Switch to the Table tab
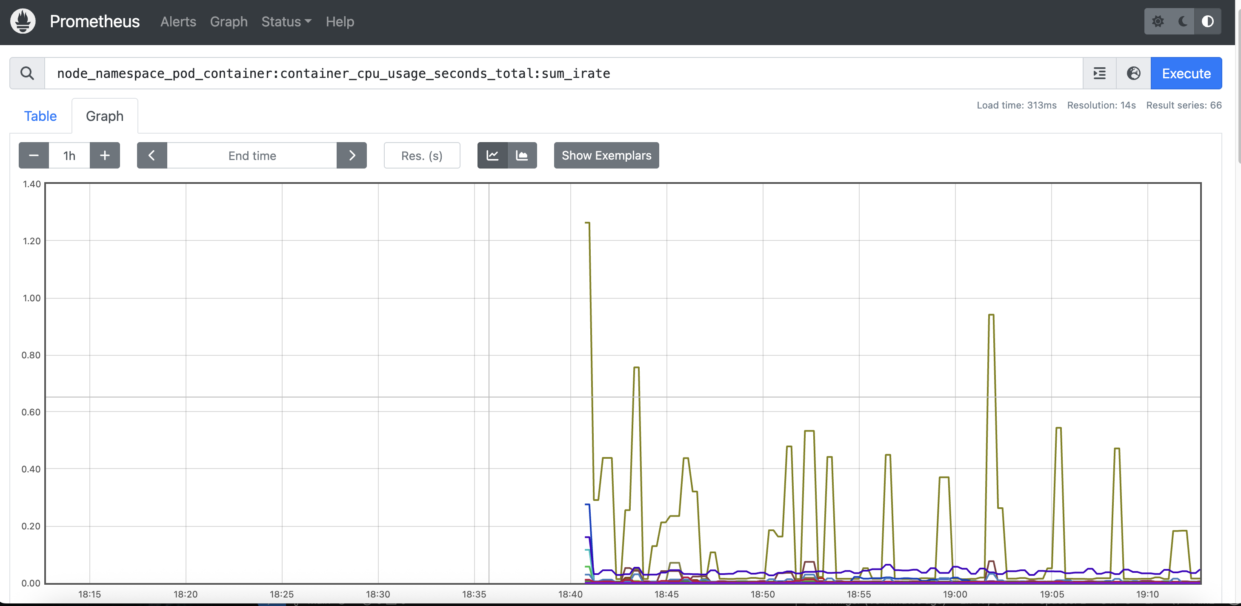The image size is (1241, 606). click(x=40, y=116)
